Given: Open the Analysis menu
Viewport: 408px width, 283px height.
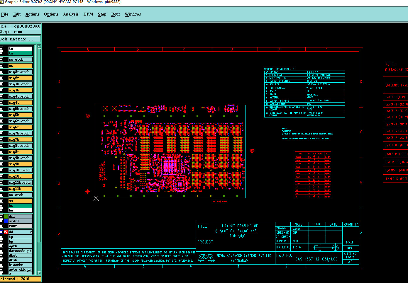Looking at the screenshot, I should 71,14.
